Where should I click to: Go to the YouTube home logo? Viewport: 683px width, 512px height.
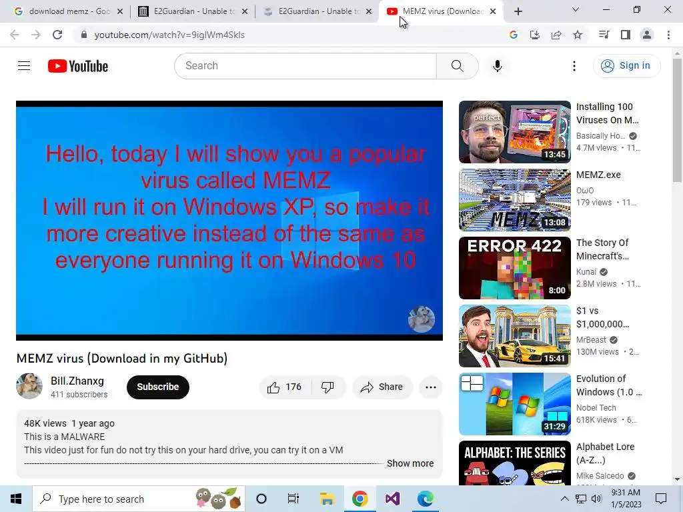point(78,66)
